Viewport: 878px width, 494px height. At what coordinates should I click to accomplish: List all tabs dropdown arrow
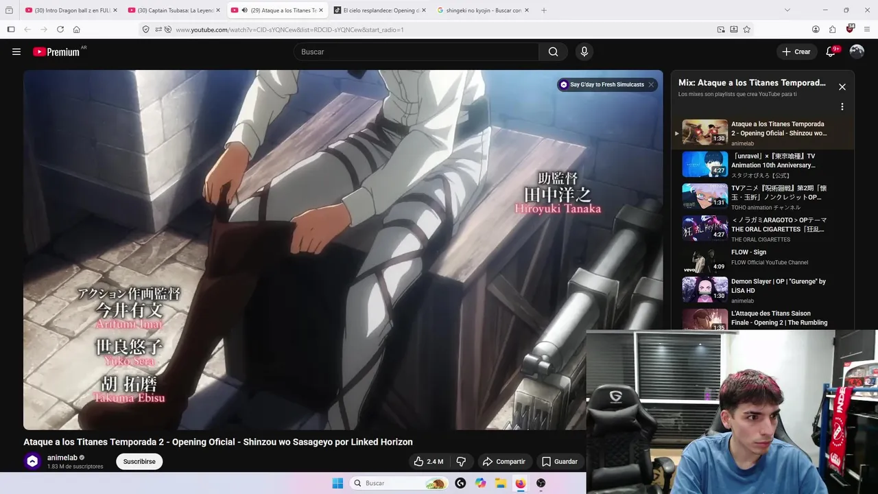tap(787, 10)
